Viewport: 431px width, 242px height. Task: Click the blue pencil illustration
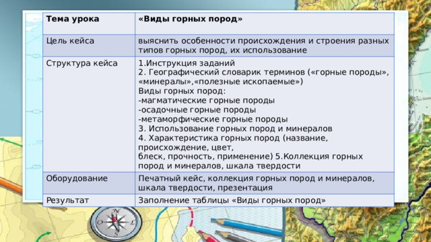(x=246, y=227)
